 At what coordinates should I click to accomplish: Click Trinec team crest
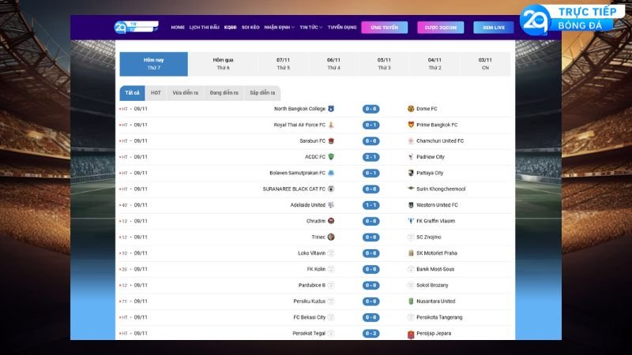(331, 237)
